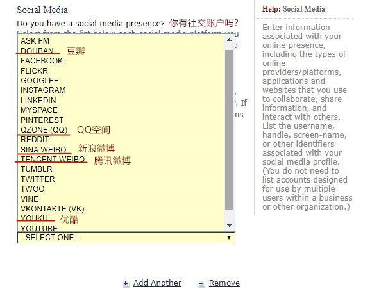
Task: Pick TUMBLR from the list
Action: pos(37,169)
